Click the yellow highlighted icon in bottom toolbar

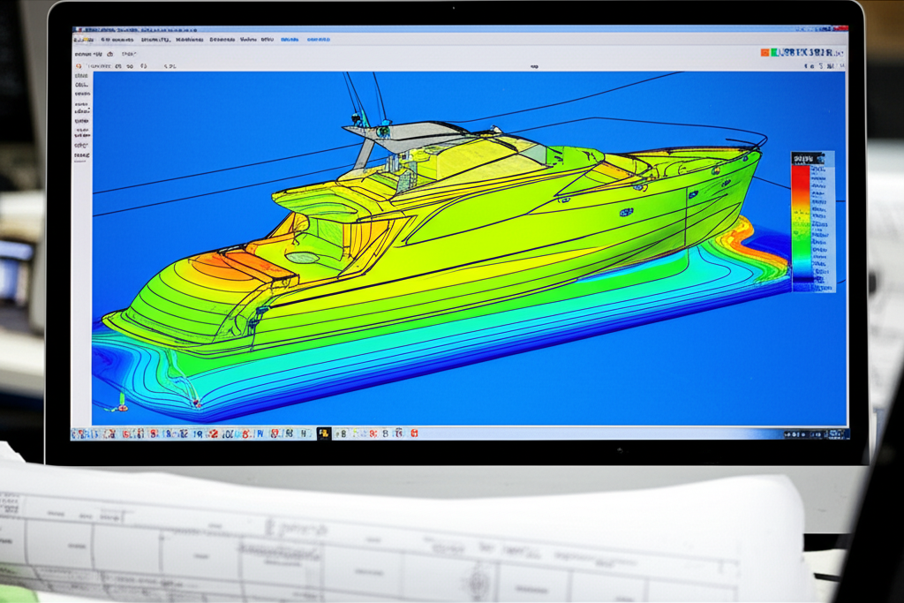click(324, 433)
